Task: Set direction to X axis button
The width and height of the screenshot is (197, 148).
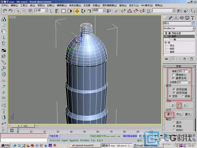Action: point(173,105)
